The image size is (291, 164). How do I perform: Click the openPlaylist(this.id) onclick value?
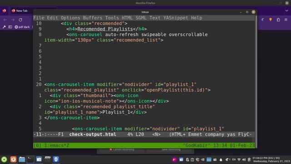[176, 90]
